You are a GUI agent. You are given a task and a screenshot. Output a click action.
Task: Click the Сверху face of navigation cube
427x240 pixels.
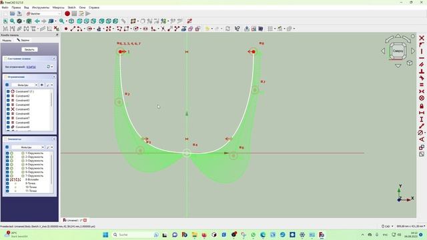[398, 51]
